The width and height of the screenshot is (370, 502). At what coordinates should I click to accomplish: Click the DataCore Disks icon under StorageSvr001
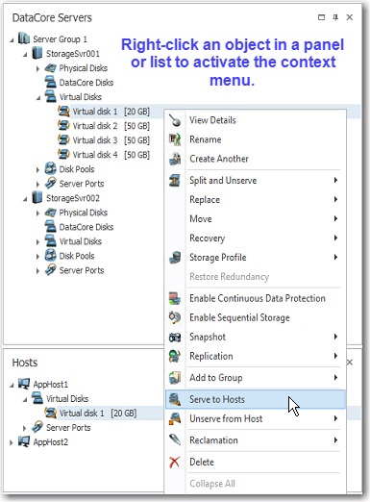pyautogui.click(x=50, y=83)
